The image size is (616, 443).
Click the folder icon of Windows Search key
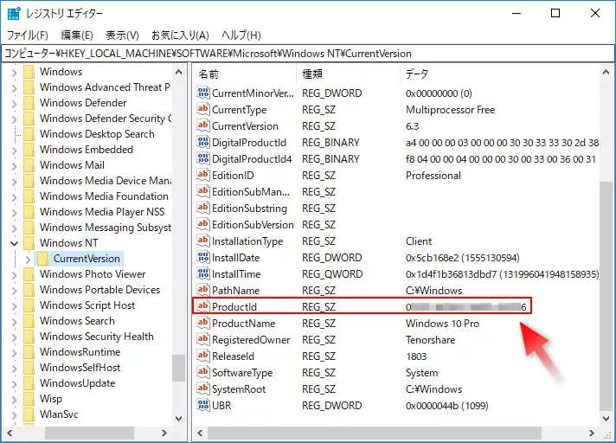(x=29, y=321)
